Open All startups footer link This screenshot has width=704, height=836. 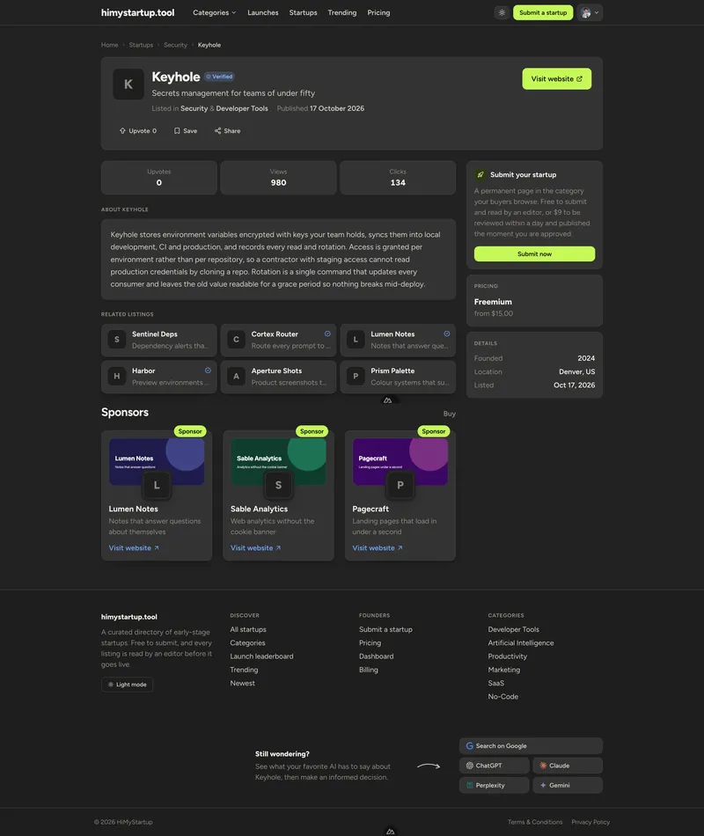coord(248,630)
